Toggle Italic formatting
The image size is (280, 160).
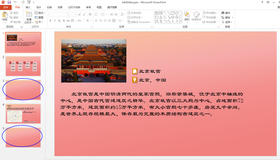pos(55,21)
